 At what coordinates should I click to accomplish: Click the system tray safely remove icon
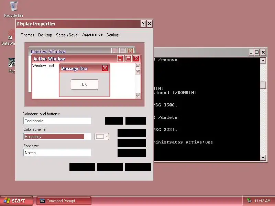249,201
